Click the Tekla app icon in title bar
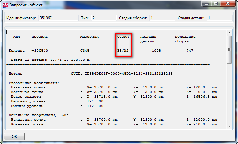The height and width of the screenshot is (144, 238). (5, 5)
